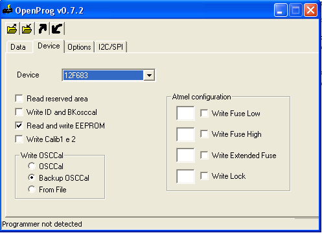Select the Device tab
The image size is (322, 233).
pyautogui.click(x=49, y=46)
